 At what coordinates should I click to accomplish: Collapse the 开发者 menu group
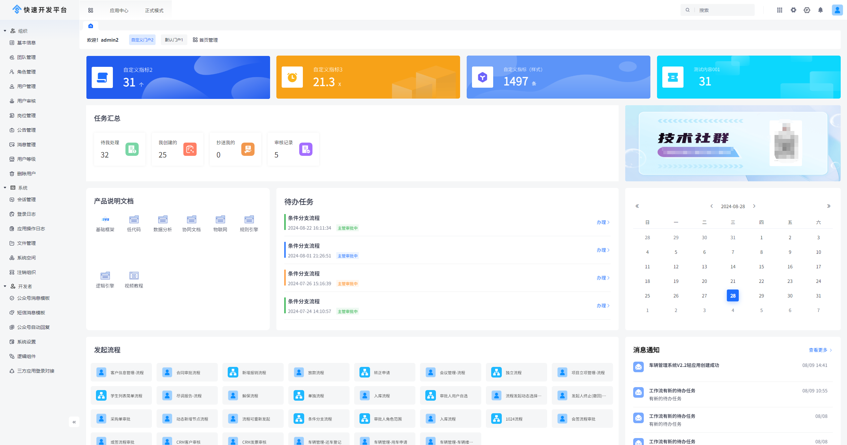coord(5,286)
